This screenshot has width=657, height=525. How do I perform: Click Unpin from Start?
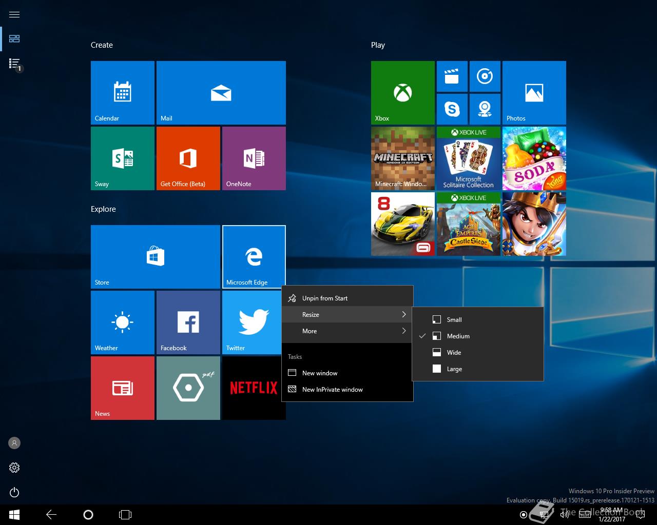point(347,298)
